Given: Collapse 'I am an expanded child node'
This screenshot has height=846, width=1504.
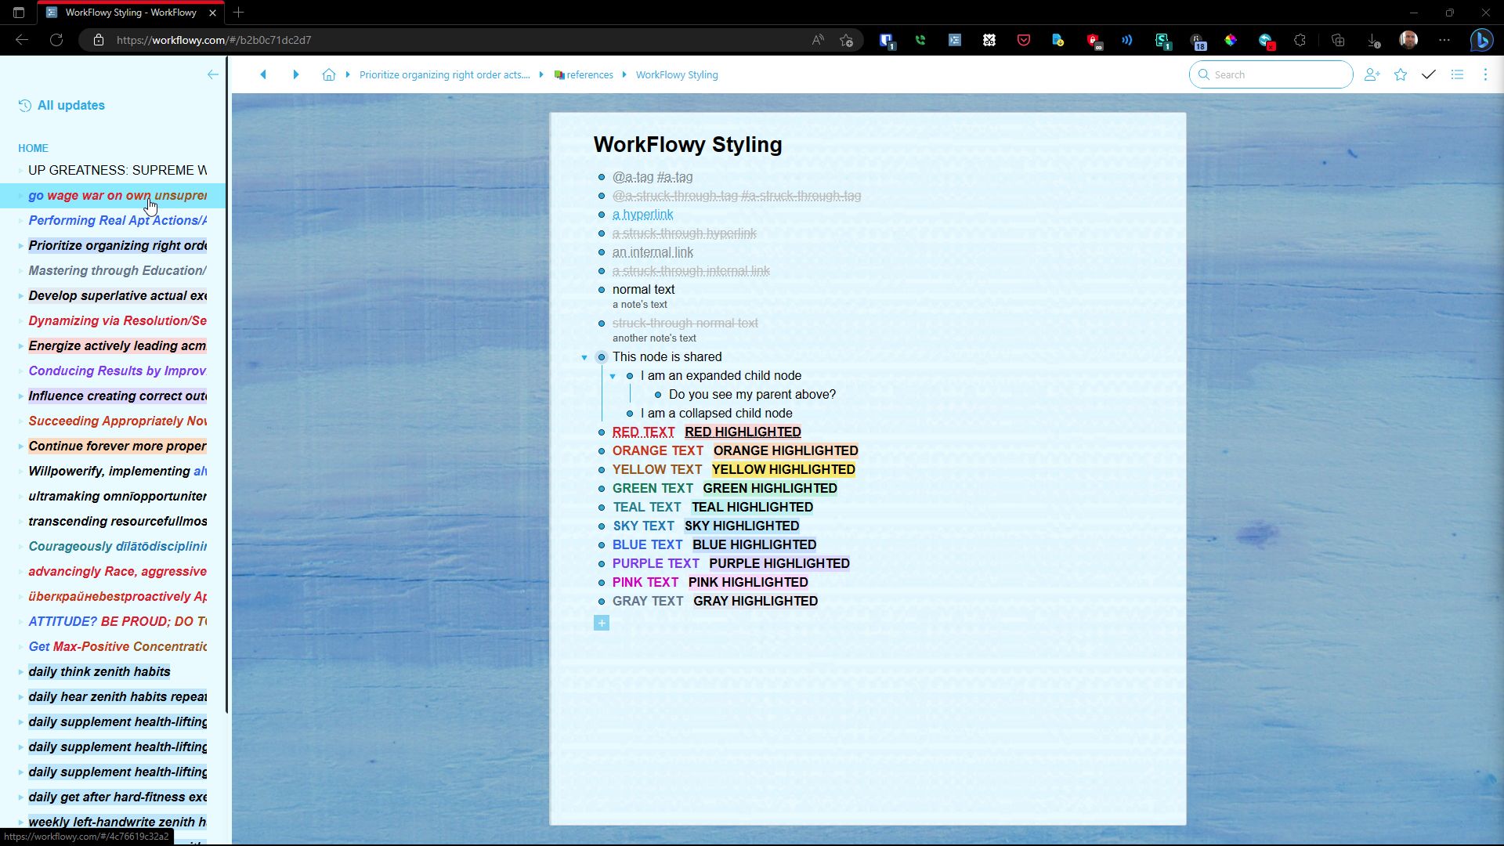Looking at the screenshot, I should coord(613,376).
